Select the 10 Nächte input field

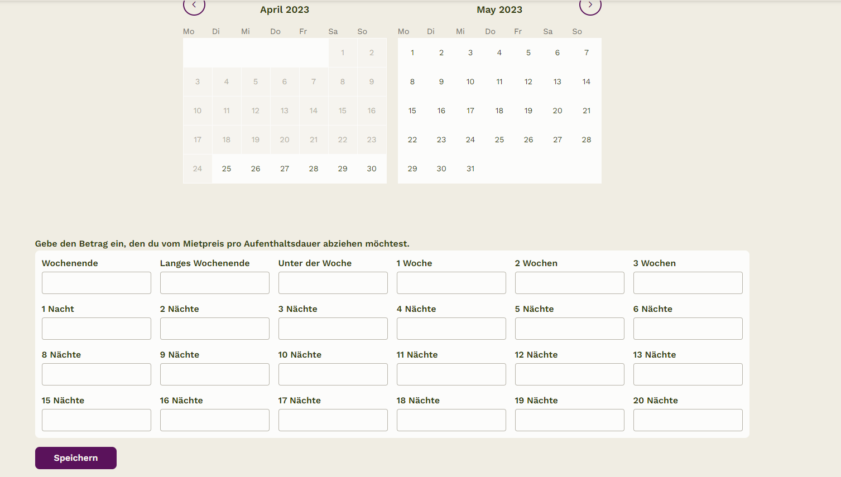333,374
